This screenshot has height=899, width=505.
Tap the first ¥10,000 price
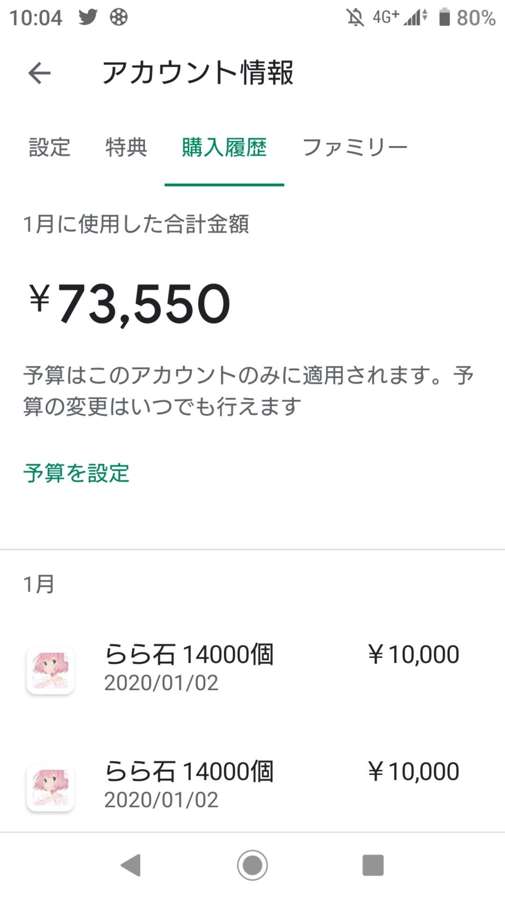click(x=413, y=654)
